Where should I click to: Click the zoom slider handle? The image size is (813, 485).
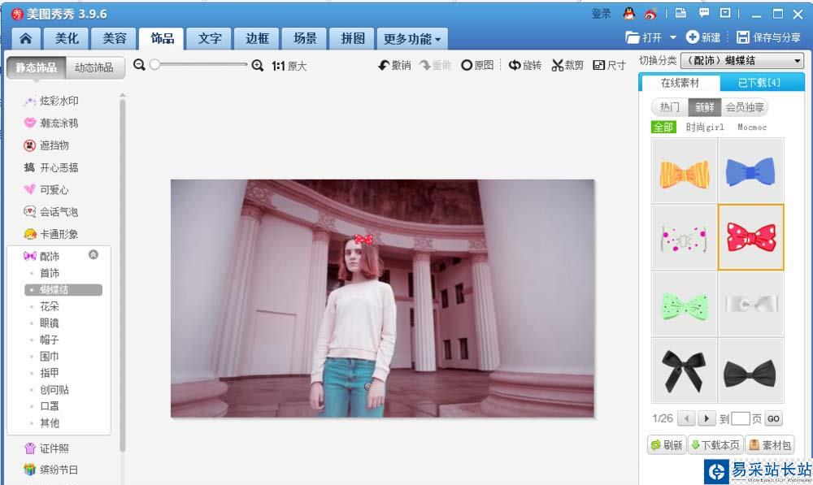click(154, 65)
